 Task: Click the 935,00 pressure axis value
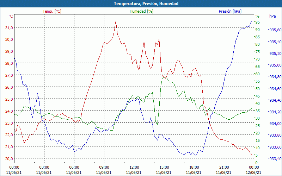pos(275,65)
